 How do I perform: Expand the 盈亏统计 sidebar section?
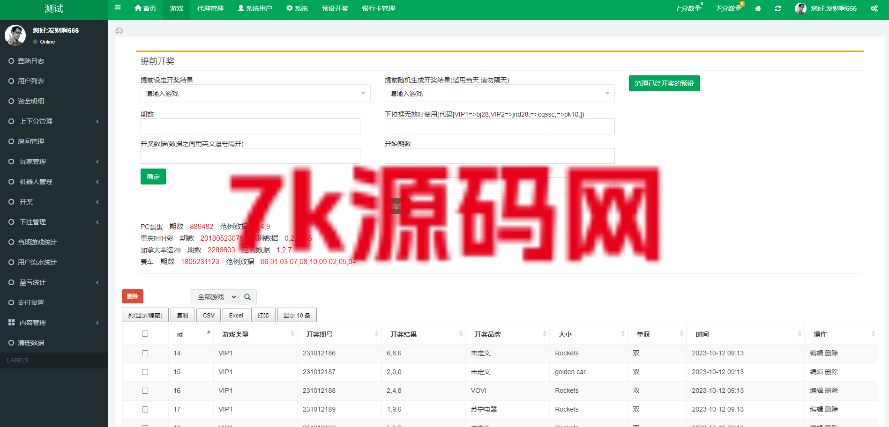coord(54,282)
